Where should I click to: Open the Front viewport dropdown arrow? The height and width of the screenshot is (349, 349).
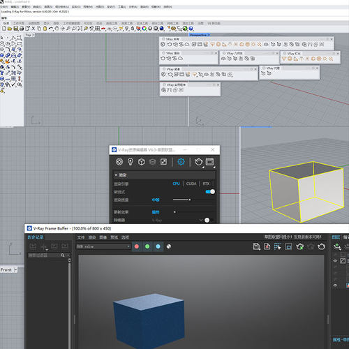tap(15, 270)
